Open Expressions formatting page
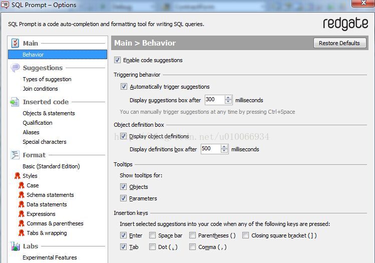Screen dimensions: 375x263 pos(41,214)
